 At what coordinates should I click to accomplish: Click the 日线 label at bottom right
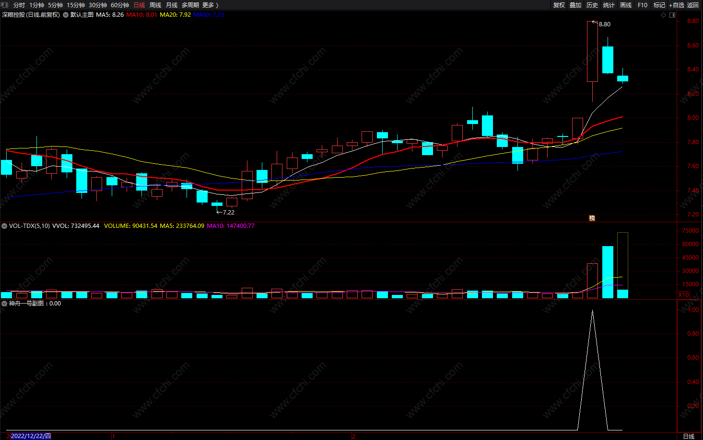689,436
